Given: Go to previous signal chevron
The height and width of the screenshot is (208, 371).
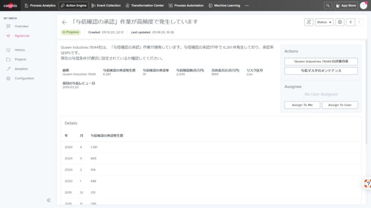Looking at the screenshot, I should 351,22.
